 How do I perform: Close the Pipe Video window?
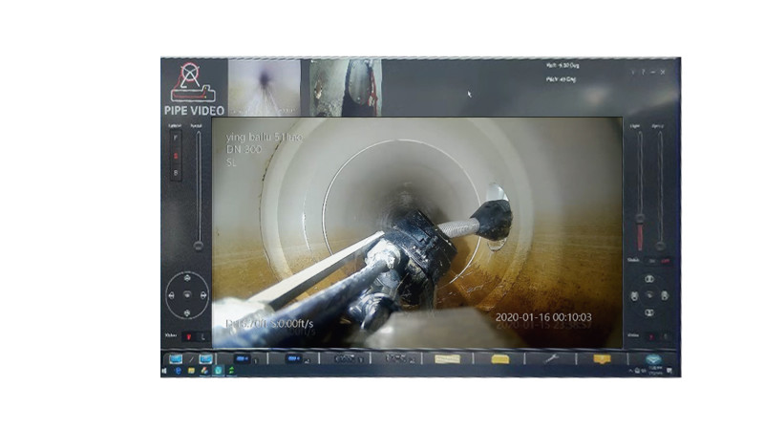pyautogui.click(x=663, y=73)
